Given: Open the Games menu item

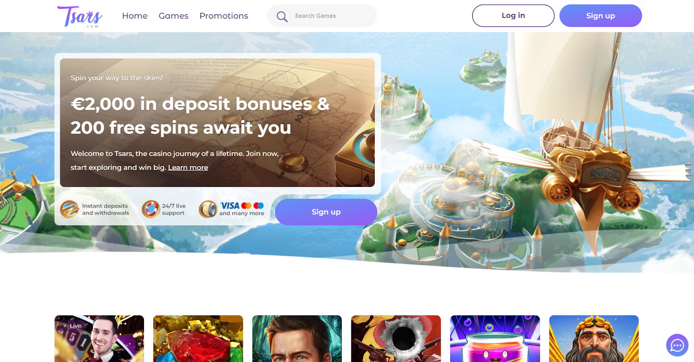Looking at the screenshot, I should 173,16.
